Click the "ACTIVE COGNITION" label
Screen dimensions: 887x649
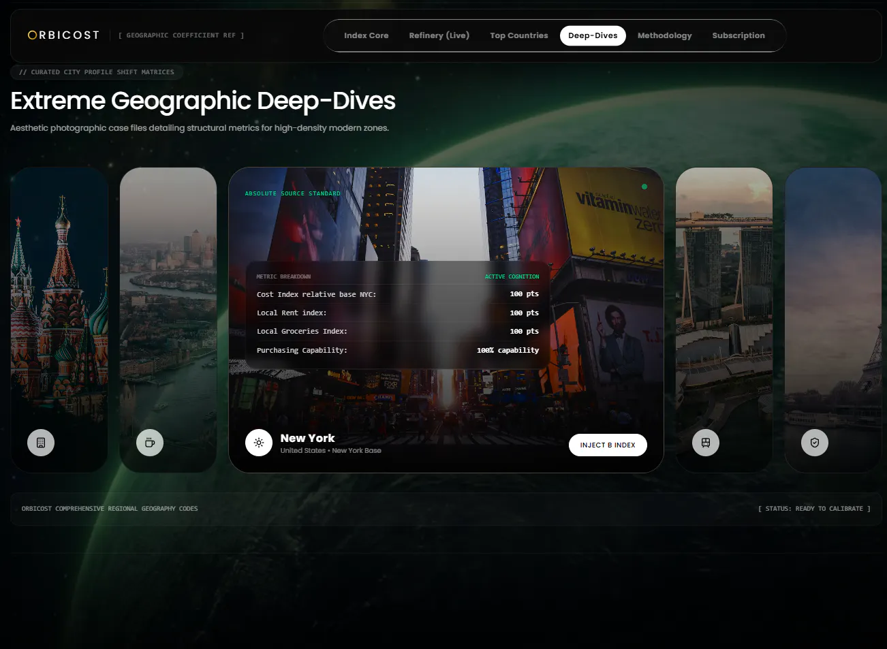(x=512, y=276)
